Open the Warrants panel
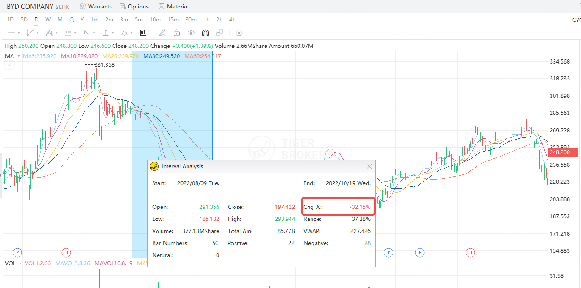The image size is (581, 288). pyautogui.click(x=95, y=6)
